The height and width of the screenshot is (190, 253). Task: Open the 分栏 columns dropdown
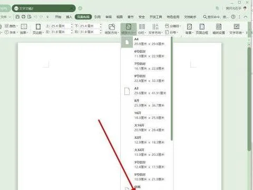[142, 29]
